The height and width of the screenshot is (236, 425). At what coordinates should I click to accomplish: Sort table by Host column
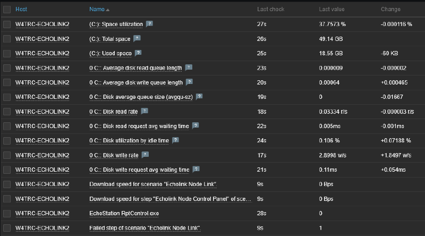21,9
